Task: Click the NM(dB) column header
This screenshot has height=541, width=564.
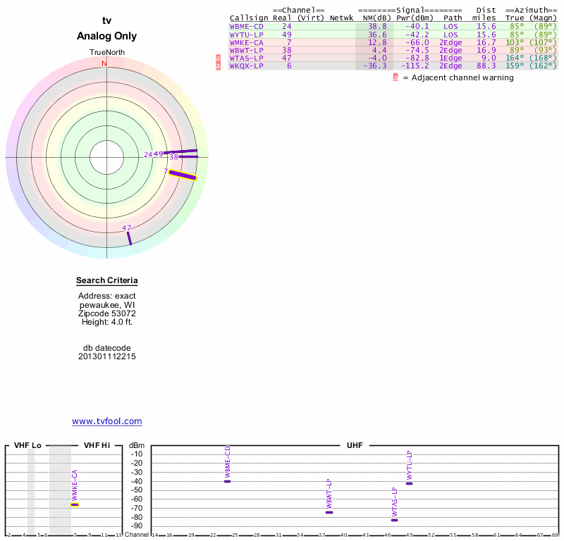Action: pos(376,18)
